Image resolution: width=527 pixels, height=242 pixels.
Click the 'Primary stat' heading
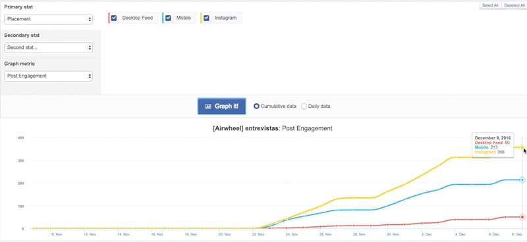[18, 7]
